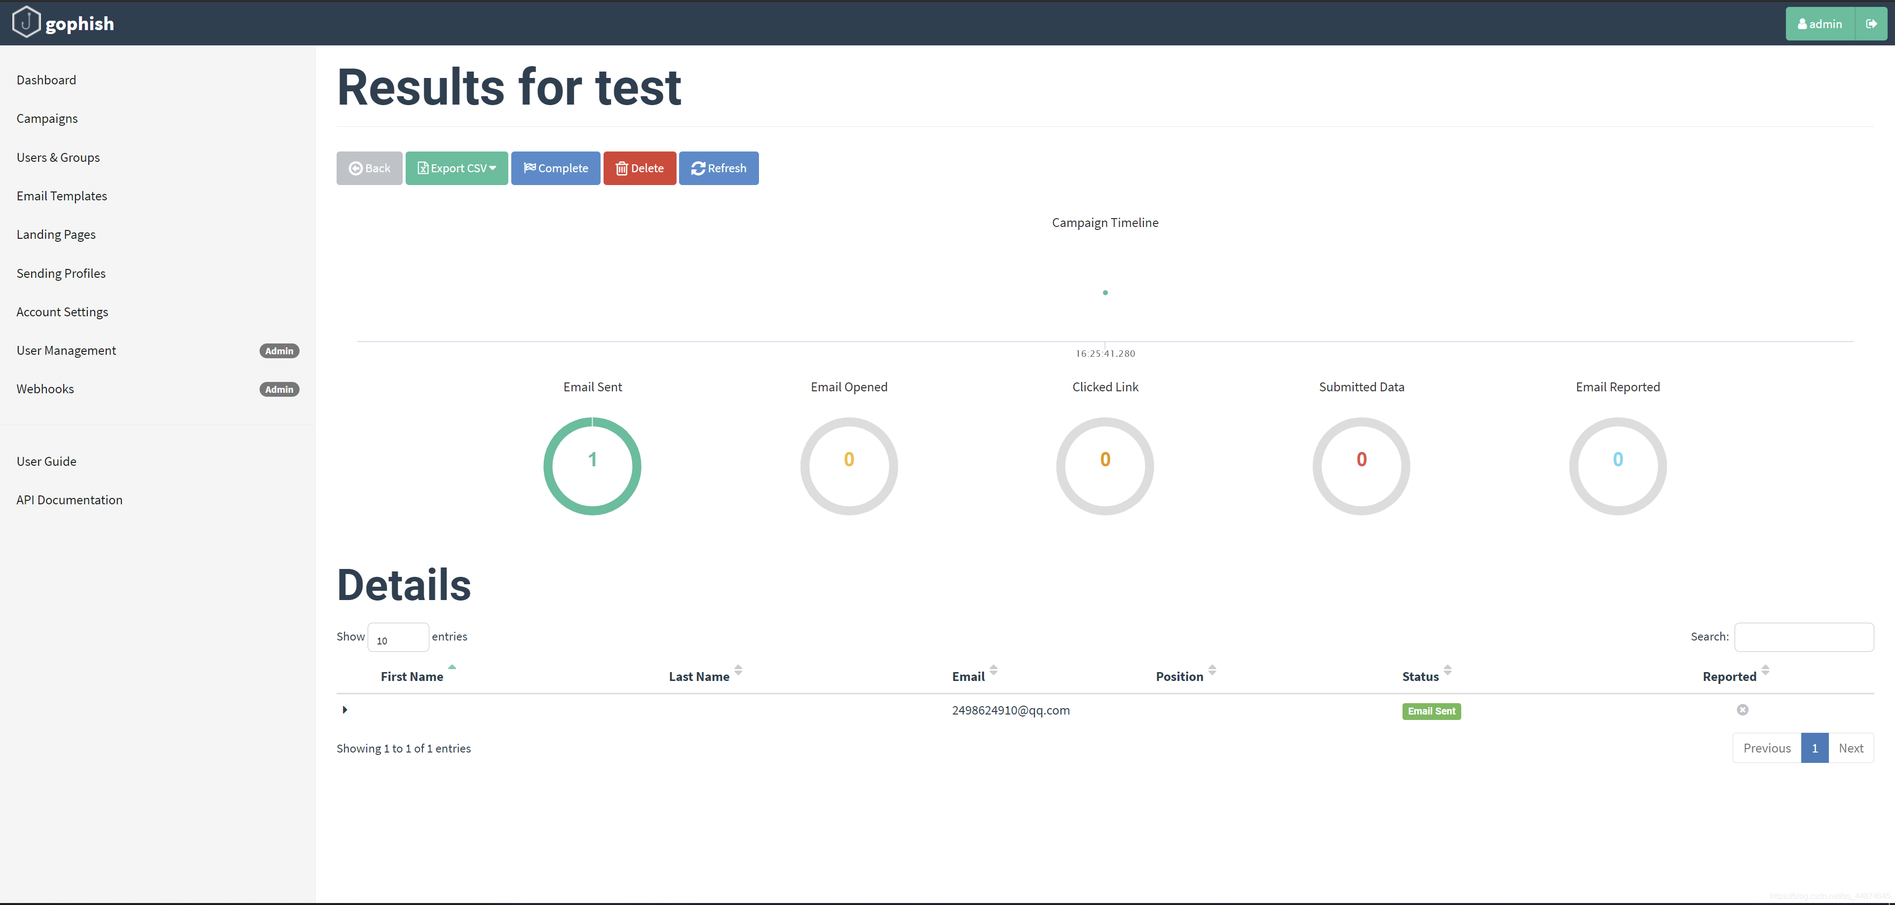
Task: Click the Email Sent donut chart
Action: tap(592, 466)
